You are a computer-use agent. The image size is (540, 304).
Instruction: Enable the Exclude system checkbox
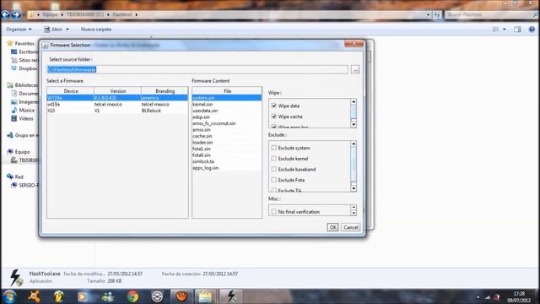pyautogui.click(x=273, y=148)
